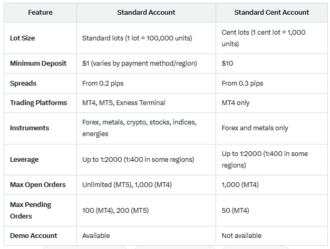
Task: Select the Max Open Orders label
Action: (38, 184)
